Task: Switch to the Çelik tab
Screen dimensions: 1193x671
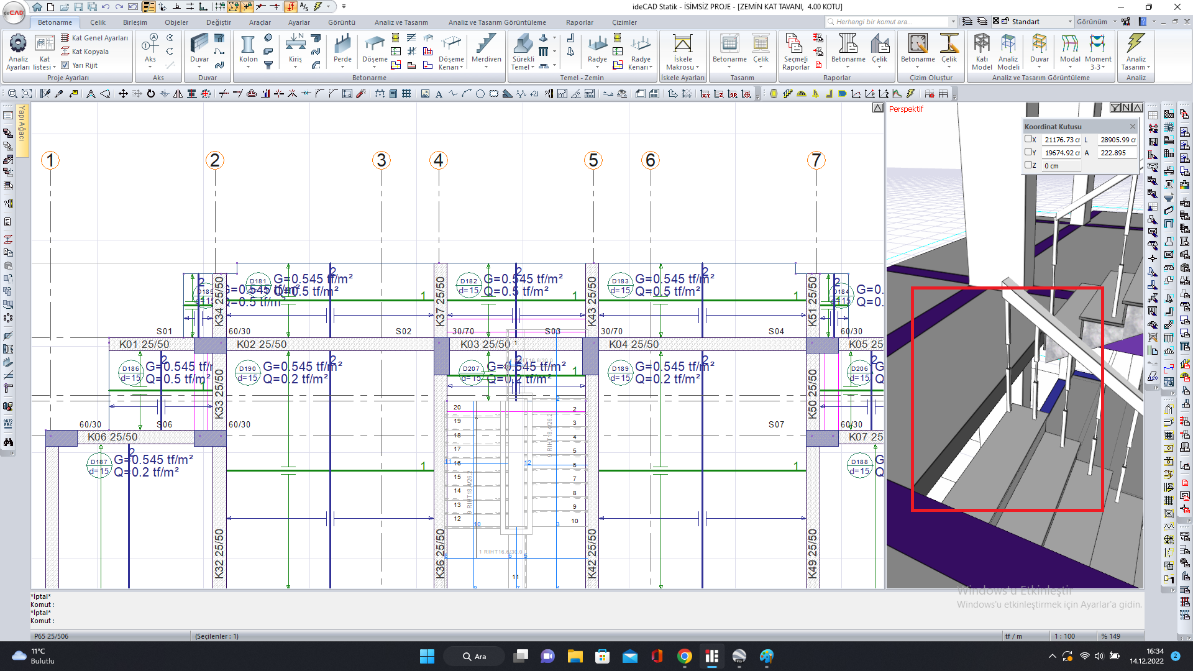Action: pyautogui.click(x=98, y=22)
